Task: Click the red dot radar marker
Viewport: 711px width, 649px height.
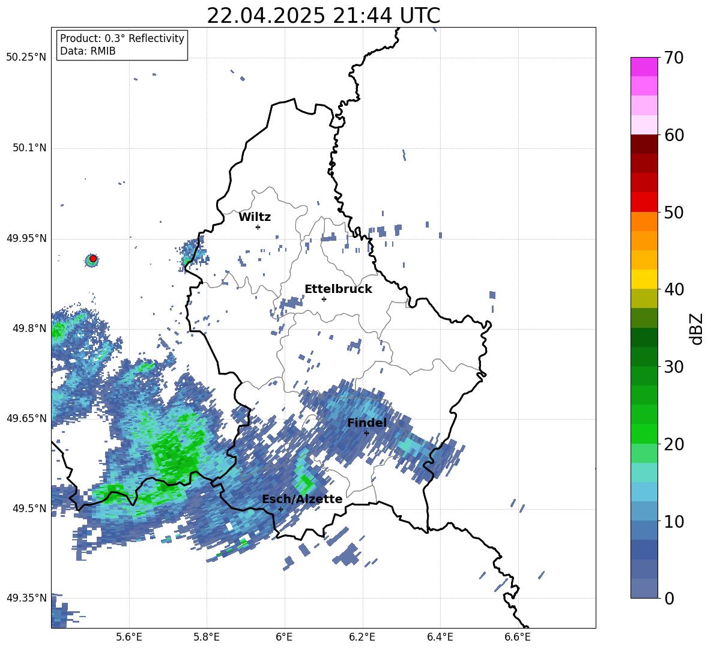Action: [x=93, y=259]
